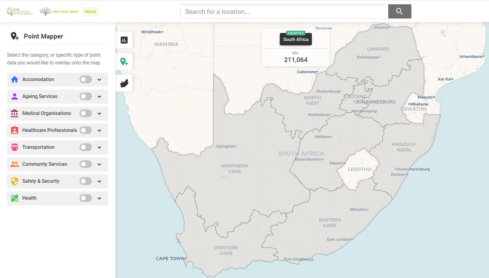Click the Ageing Services person icon
The height and width of the screenshot is (278, 489).
[x=15, y=97]
